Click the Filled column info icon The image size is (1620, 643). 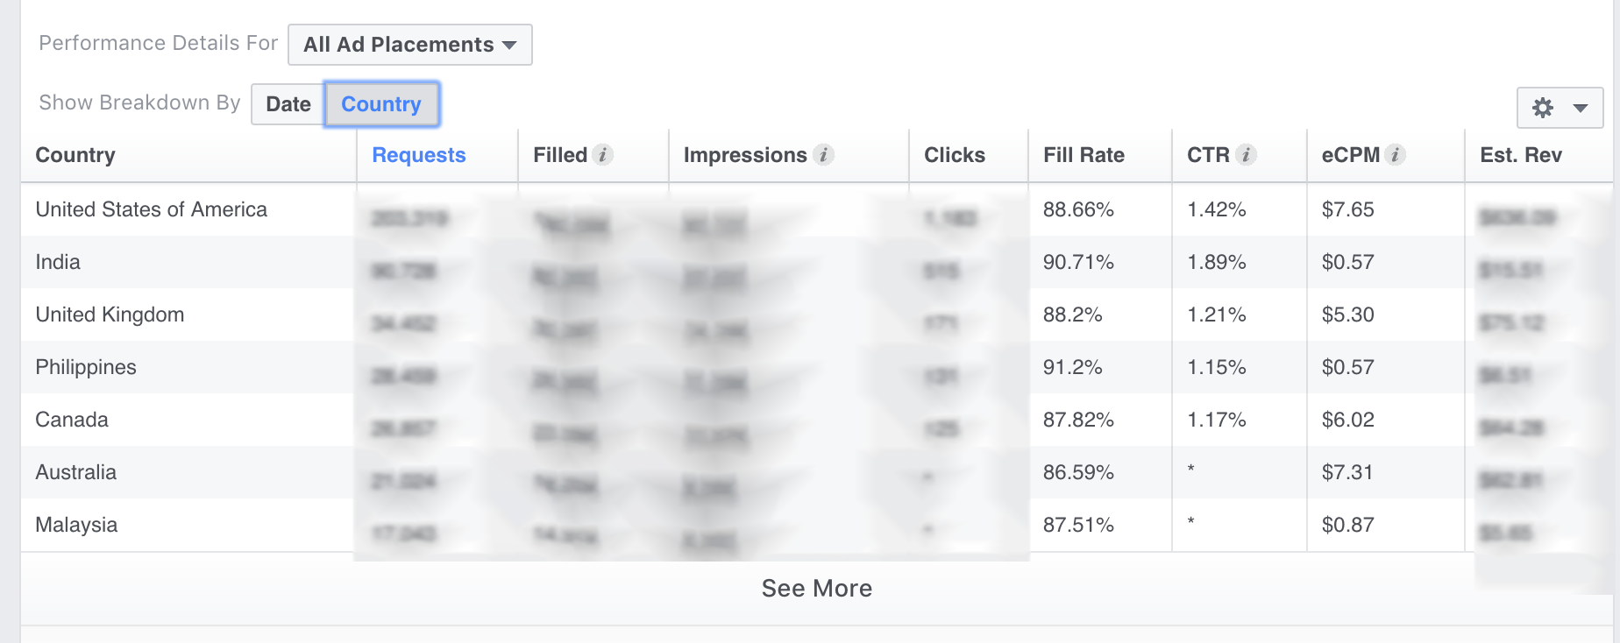[x=602, y=155]
